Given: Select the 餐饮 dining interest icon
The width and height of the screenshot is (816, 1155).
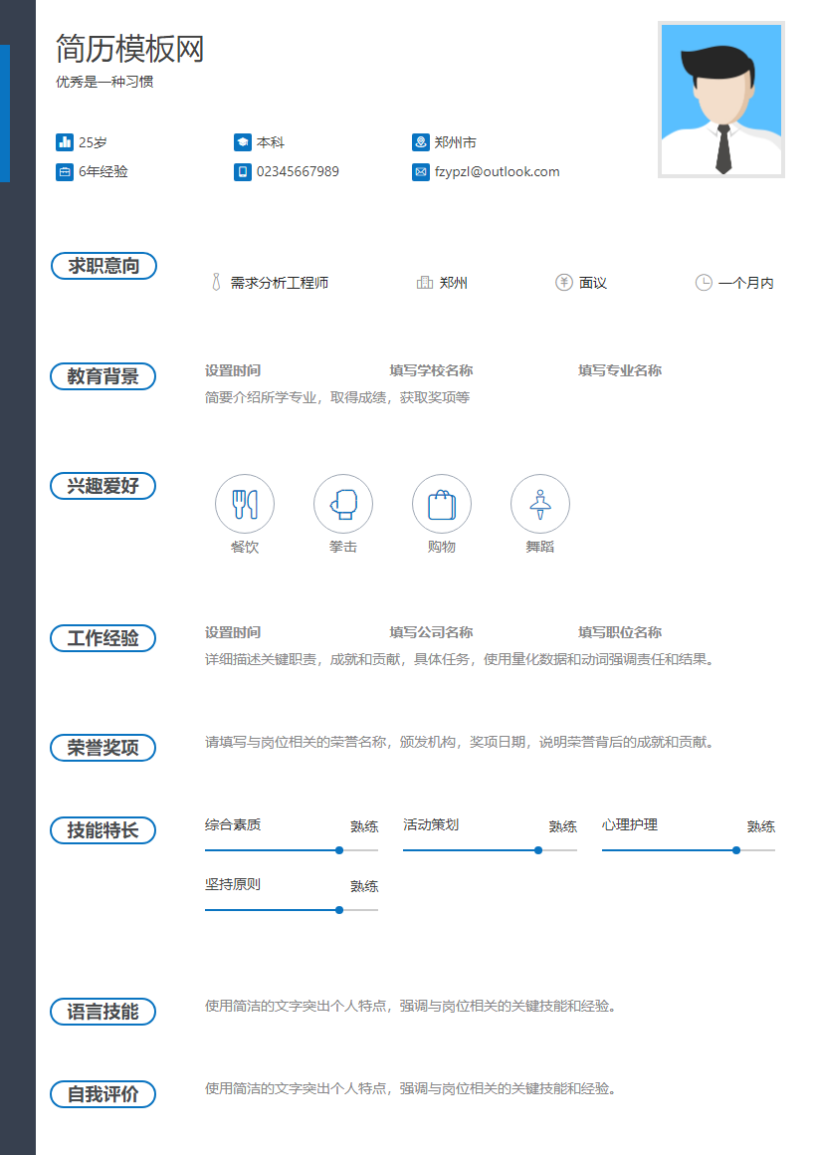Looking at the screenshot, I should 244,504.
